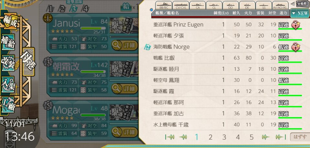Image resolution: width=310 pixels, height=148 pixels.
Task: Toggle the heart lock on Norge
Action: coord(295,48)
